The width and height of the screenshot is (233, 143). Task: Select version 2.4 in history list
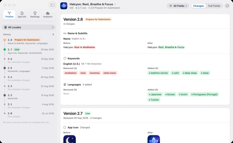29,78
